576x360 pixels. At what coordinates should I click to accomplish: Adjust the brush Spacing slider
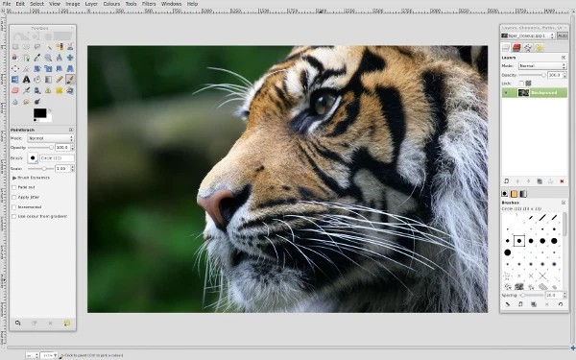[x=531, y=295]
